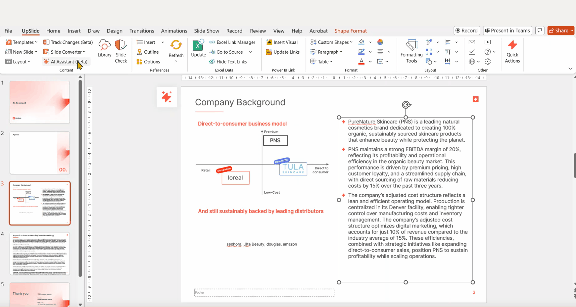Click the align top objects icon
This screenshot has height=307, width=576.
point(448,52)
